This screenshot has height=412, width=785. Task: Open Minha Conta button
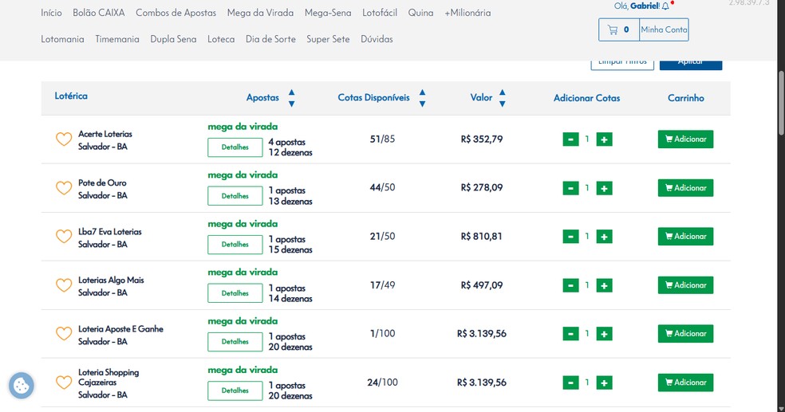pyautogui.click(x=664, y=30)
